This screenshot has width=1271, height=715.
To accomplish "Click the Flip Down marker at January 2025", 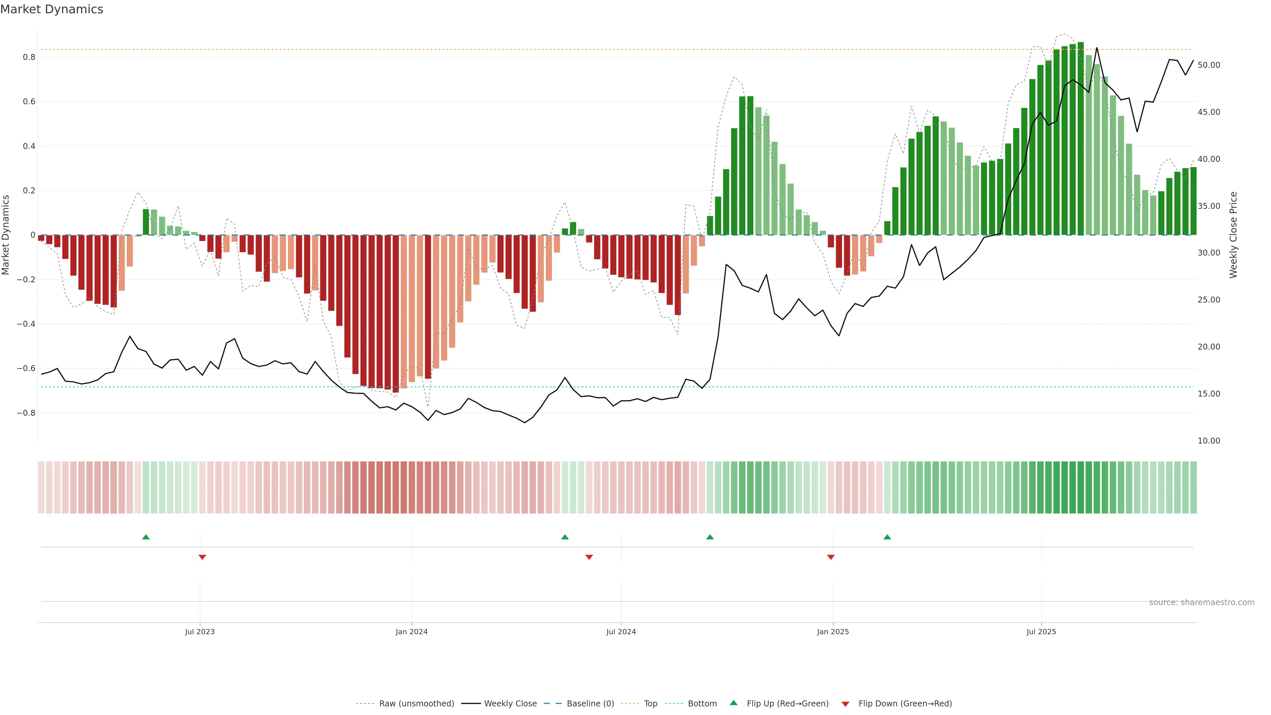I will (831, 557).
